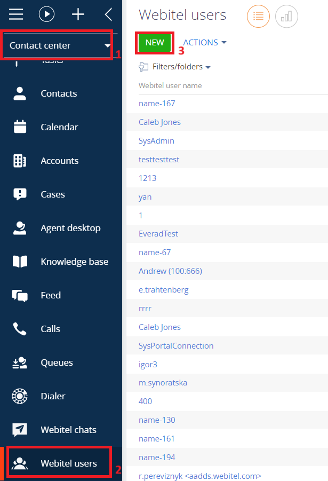Open the Calls section label
The image size is (328, 481).
click(x=50, y=329)
